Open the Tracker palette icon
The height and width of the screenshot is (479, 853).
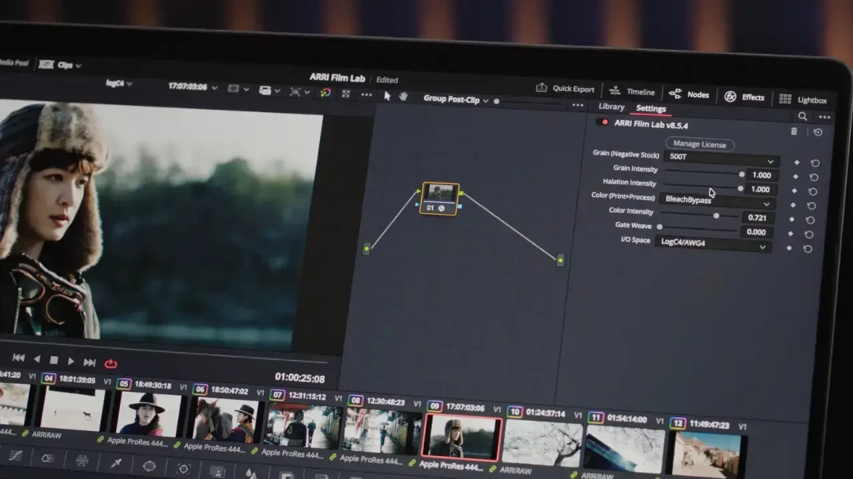coord(184,469)
